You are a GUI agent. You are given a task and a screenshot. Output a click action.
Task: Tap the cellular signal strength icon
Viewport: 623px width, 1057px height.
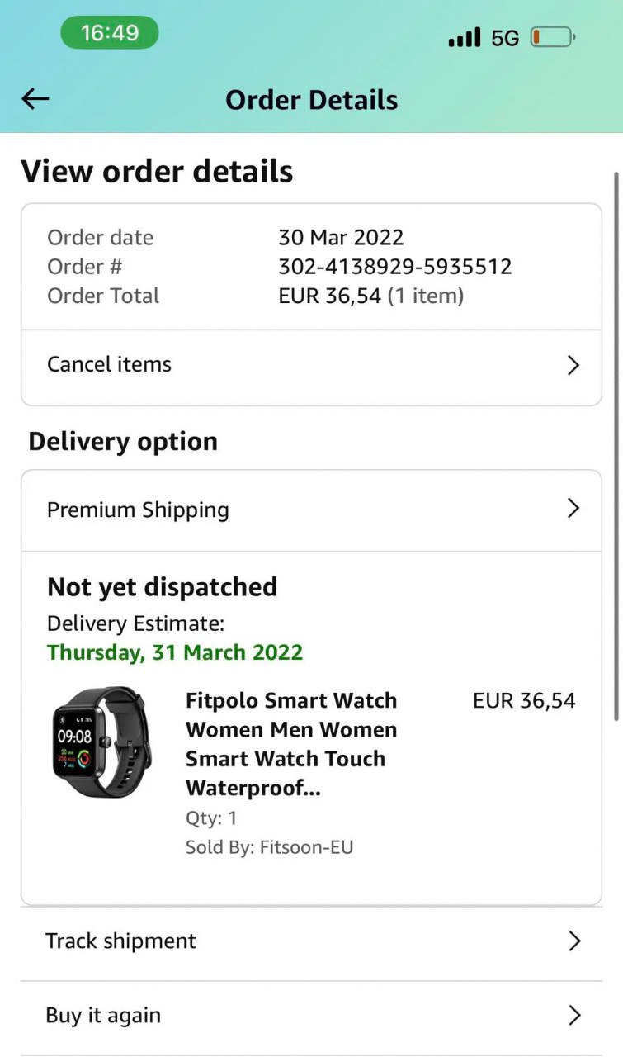(464, 37)
